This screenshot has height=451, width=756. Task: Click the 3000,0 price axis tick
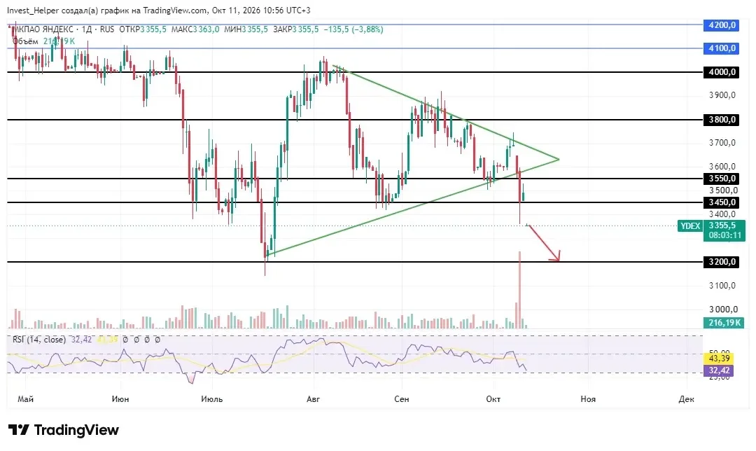(722, 310)
